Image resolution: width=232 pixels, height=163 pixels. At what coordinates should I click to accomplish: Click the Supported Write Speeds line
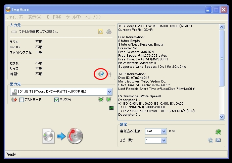pos(152,67)
